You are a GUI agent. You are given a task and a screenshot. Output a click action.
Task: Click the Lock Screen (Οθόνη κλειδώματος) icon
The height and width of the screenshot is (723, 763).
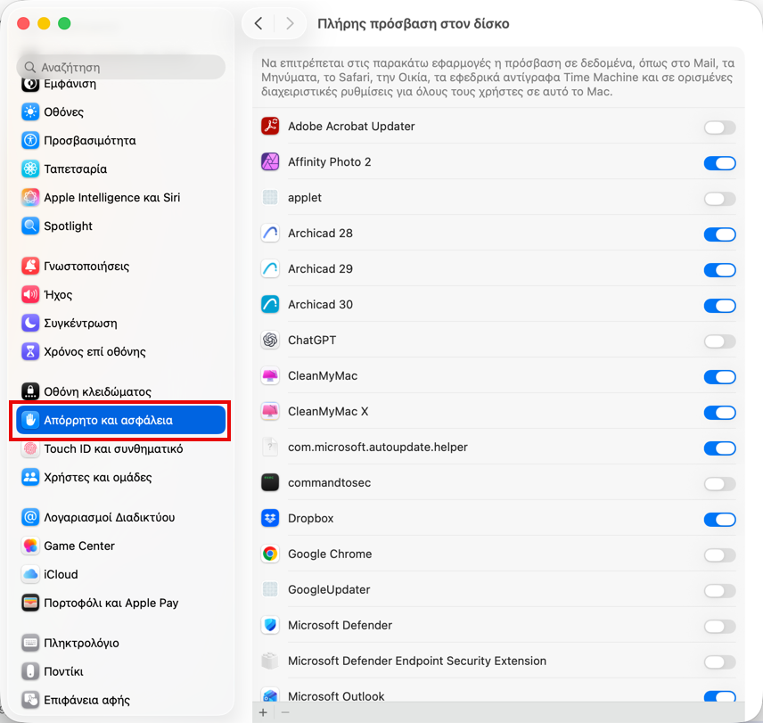(30, 391)
